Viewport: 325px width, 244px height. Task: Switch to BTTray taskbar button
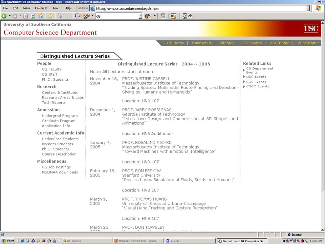(x=190, y=241)
